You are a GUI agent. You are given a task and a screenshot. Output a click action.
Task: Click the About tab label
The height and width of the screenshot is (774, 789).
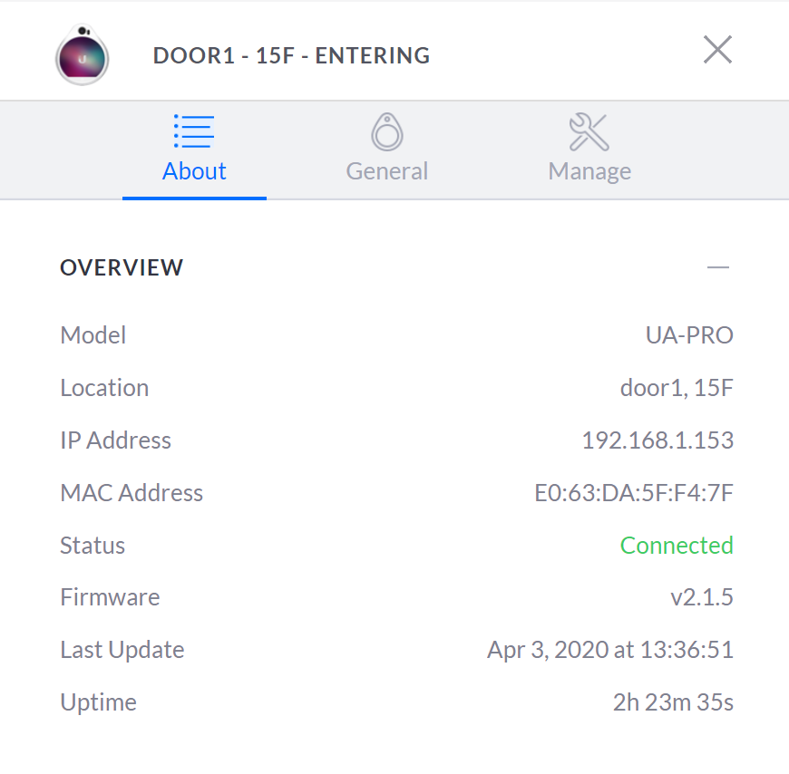click(x=194, y=171)
